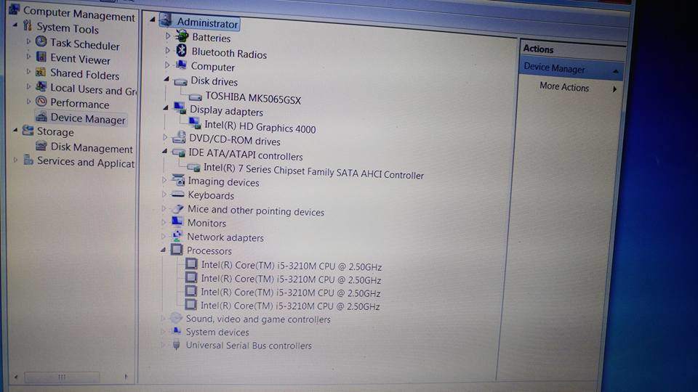Click the Universal Serial Bus controllers icon

coord(176,344)
